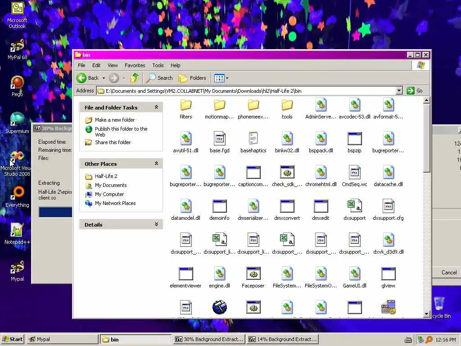Select the dxsupport spreadsheet file
The image size is (461, 346).
[355, 210]
